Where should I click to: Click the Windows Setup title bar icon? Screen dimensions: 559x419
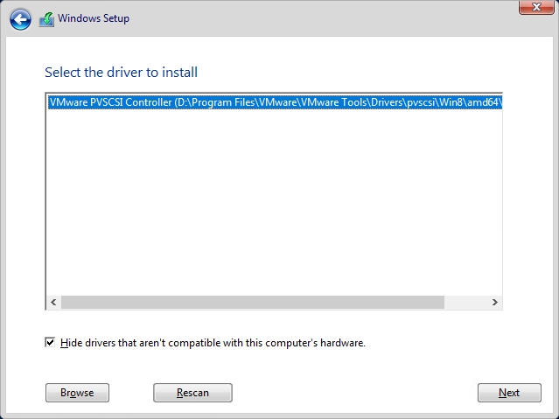coord(47,19)
